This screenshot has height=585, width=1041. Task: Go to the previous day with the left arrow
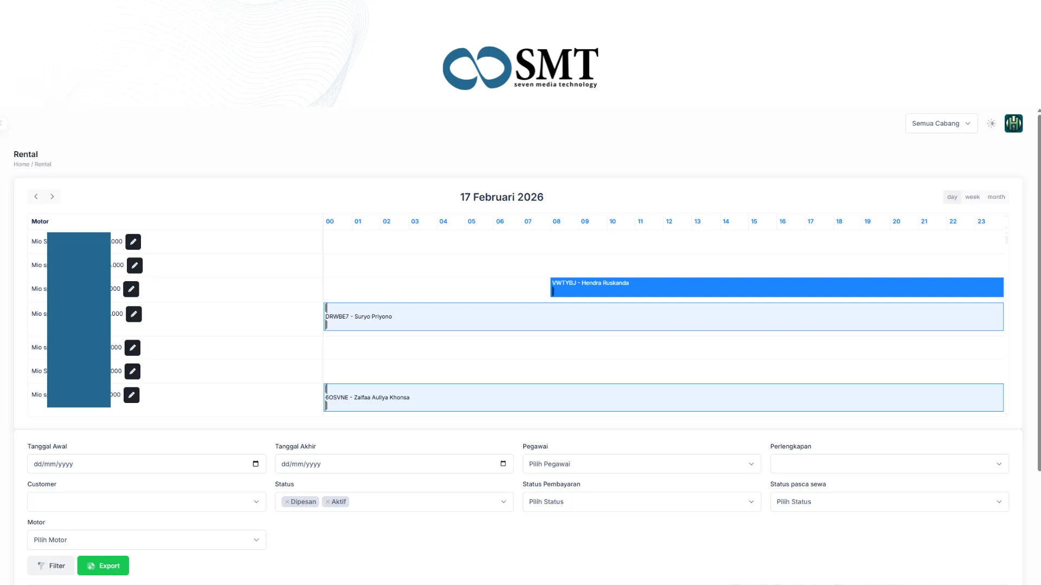tap(36, 197)
